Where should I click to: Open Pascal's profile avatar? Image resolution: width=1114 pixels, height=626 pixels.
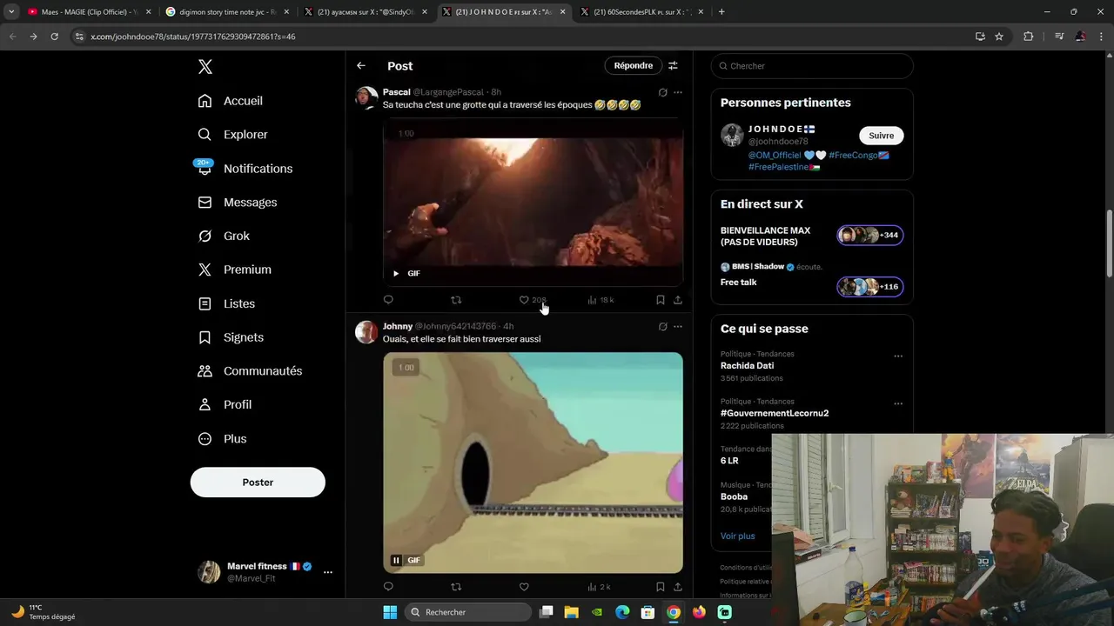(x=366, y=97)
